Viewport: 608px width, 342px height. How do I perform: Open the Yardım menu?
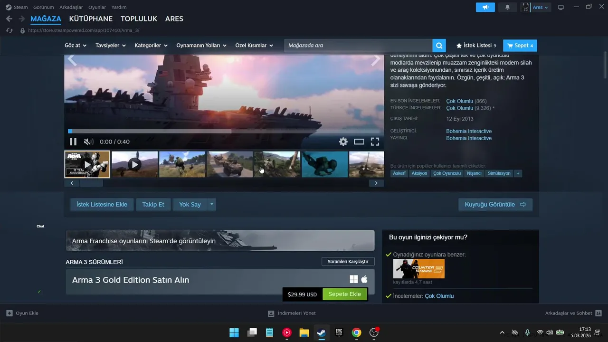pos(119,7)
